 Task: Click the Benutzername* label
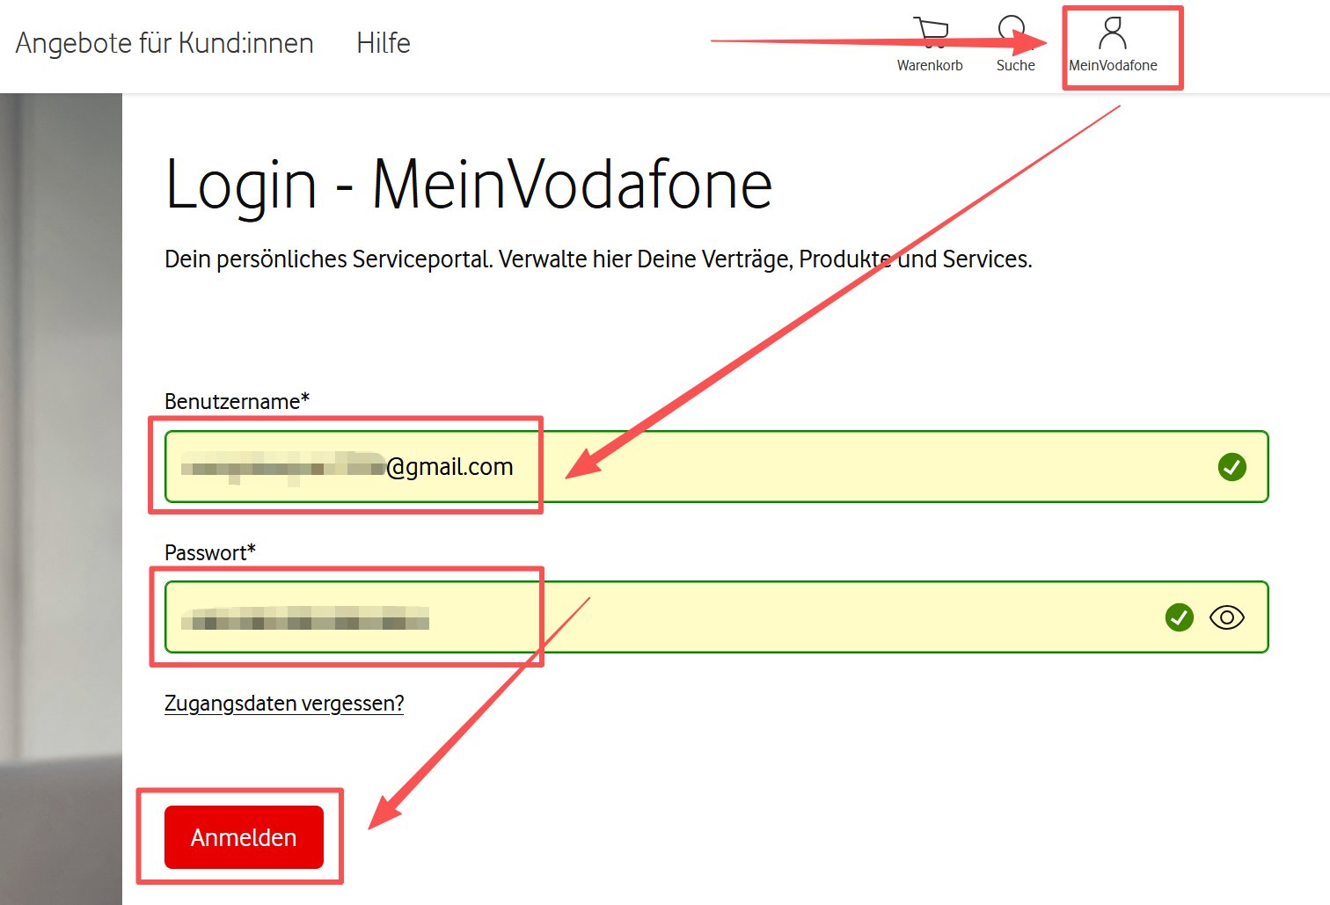coord(237,402)
